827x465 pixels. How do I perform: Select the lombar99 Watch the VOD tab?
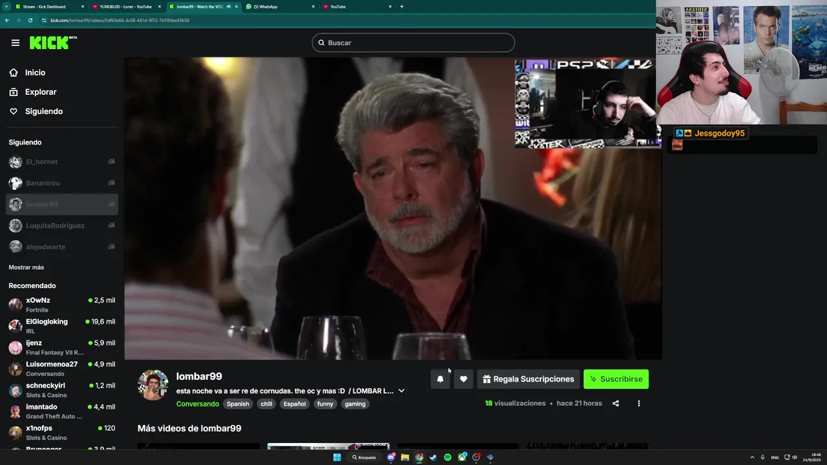(x=204, y=6)
